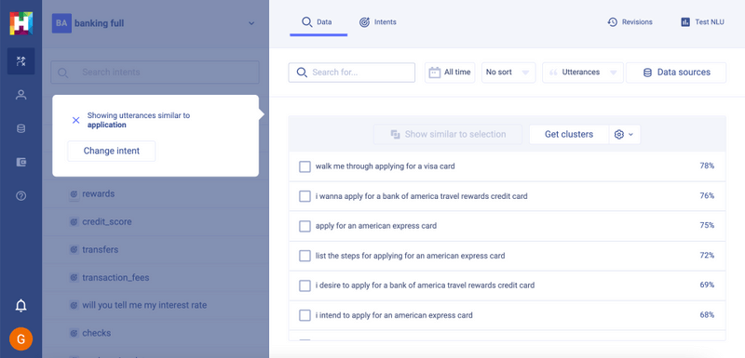Screen dimensions: 745x358
Task: Select the Data tab
Action: (318, 21)
